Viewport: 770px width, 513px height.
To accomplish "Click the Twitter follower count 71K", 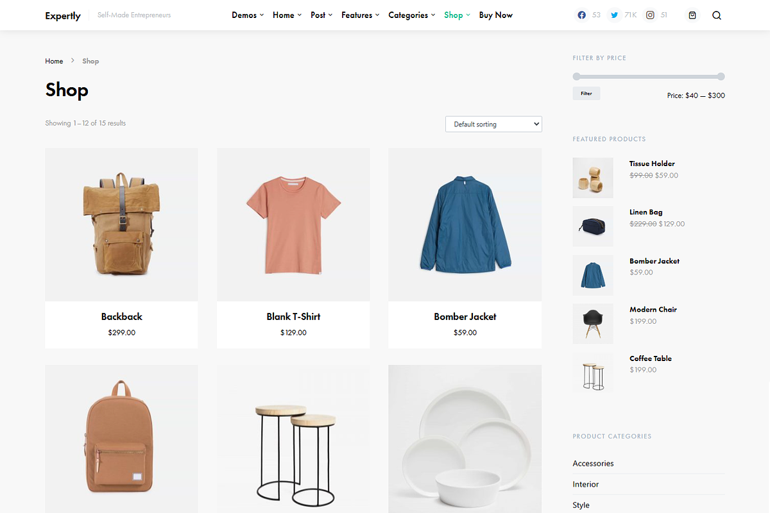I will pos(631,15).
